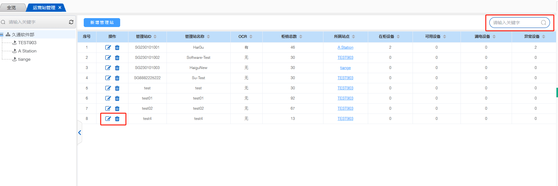Delete the test01 row
Screen dimensions: 558x186
tap(117, 98)
